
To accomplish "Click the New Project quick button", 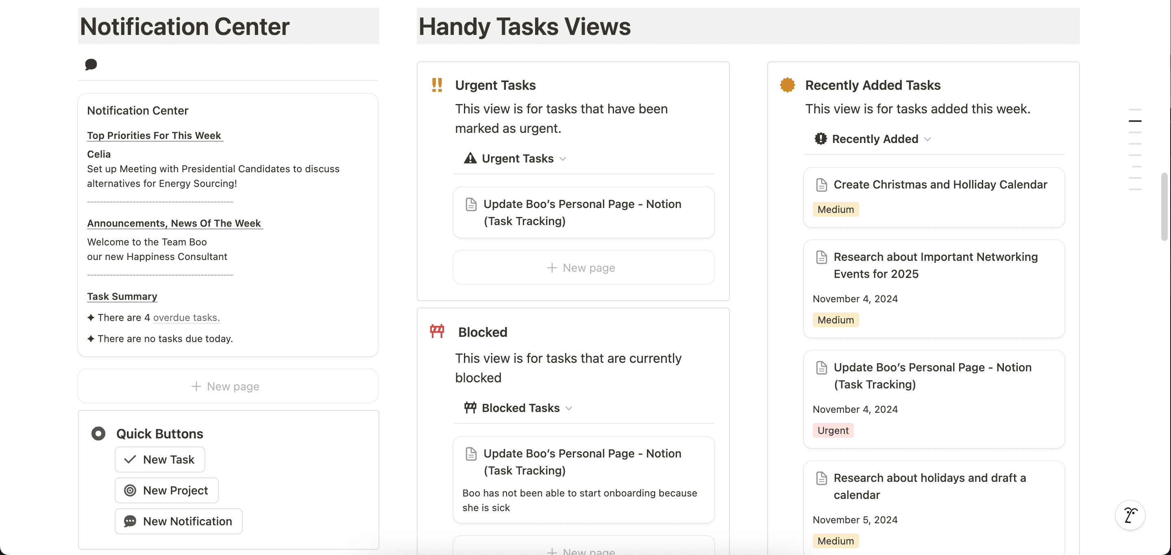I will coord(167,490).
